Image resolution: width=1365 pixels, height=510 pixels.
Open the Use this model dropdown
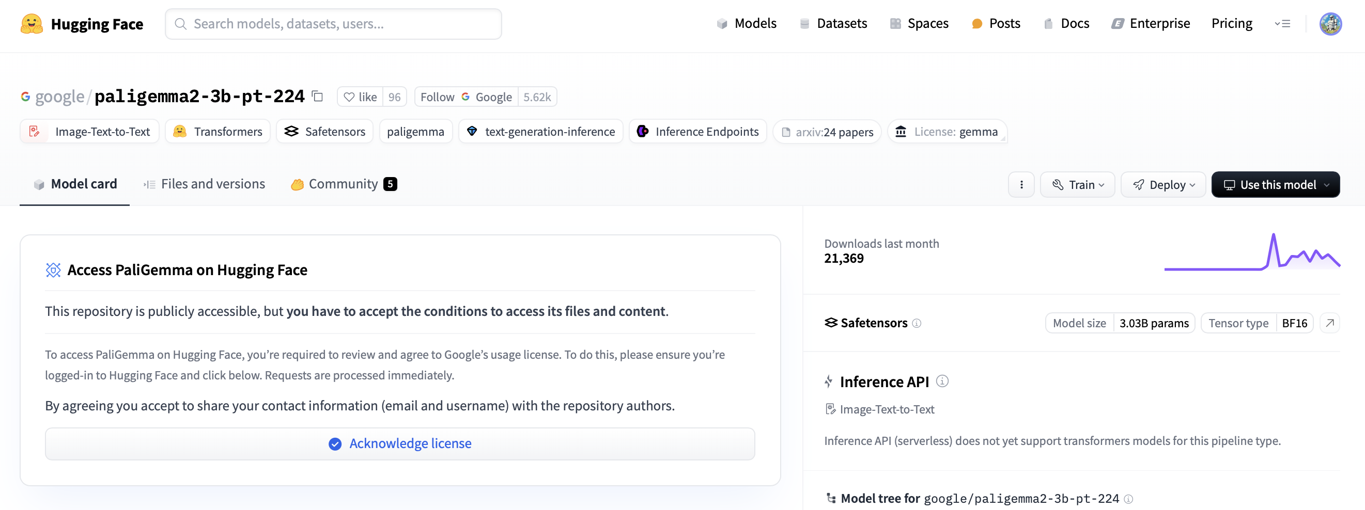point(1276,185)
